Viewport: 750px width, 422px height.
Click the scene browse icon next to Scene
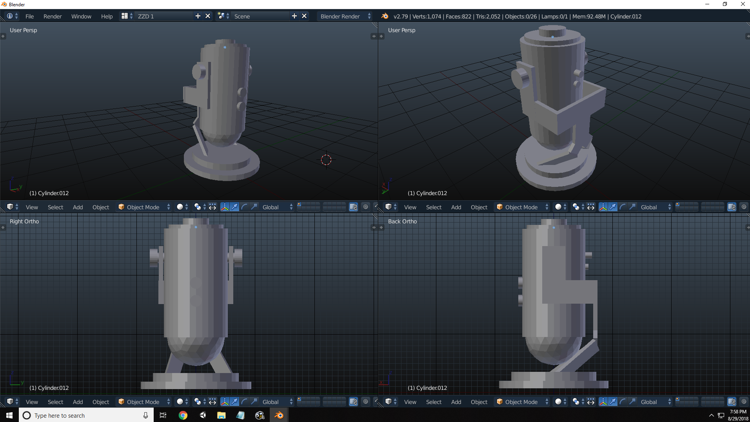pos(223,16)
